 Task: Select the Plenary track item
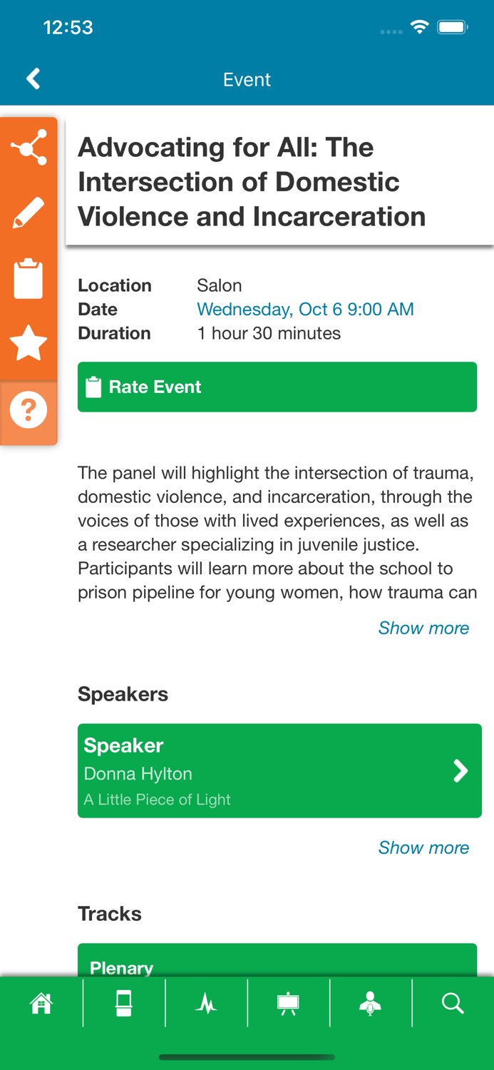tap(277, 962)
